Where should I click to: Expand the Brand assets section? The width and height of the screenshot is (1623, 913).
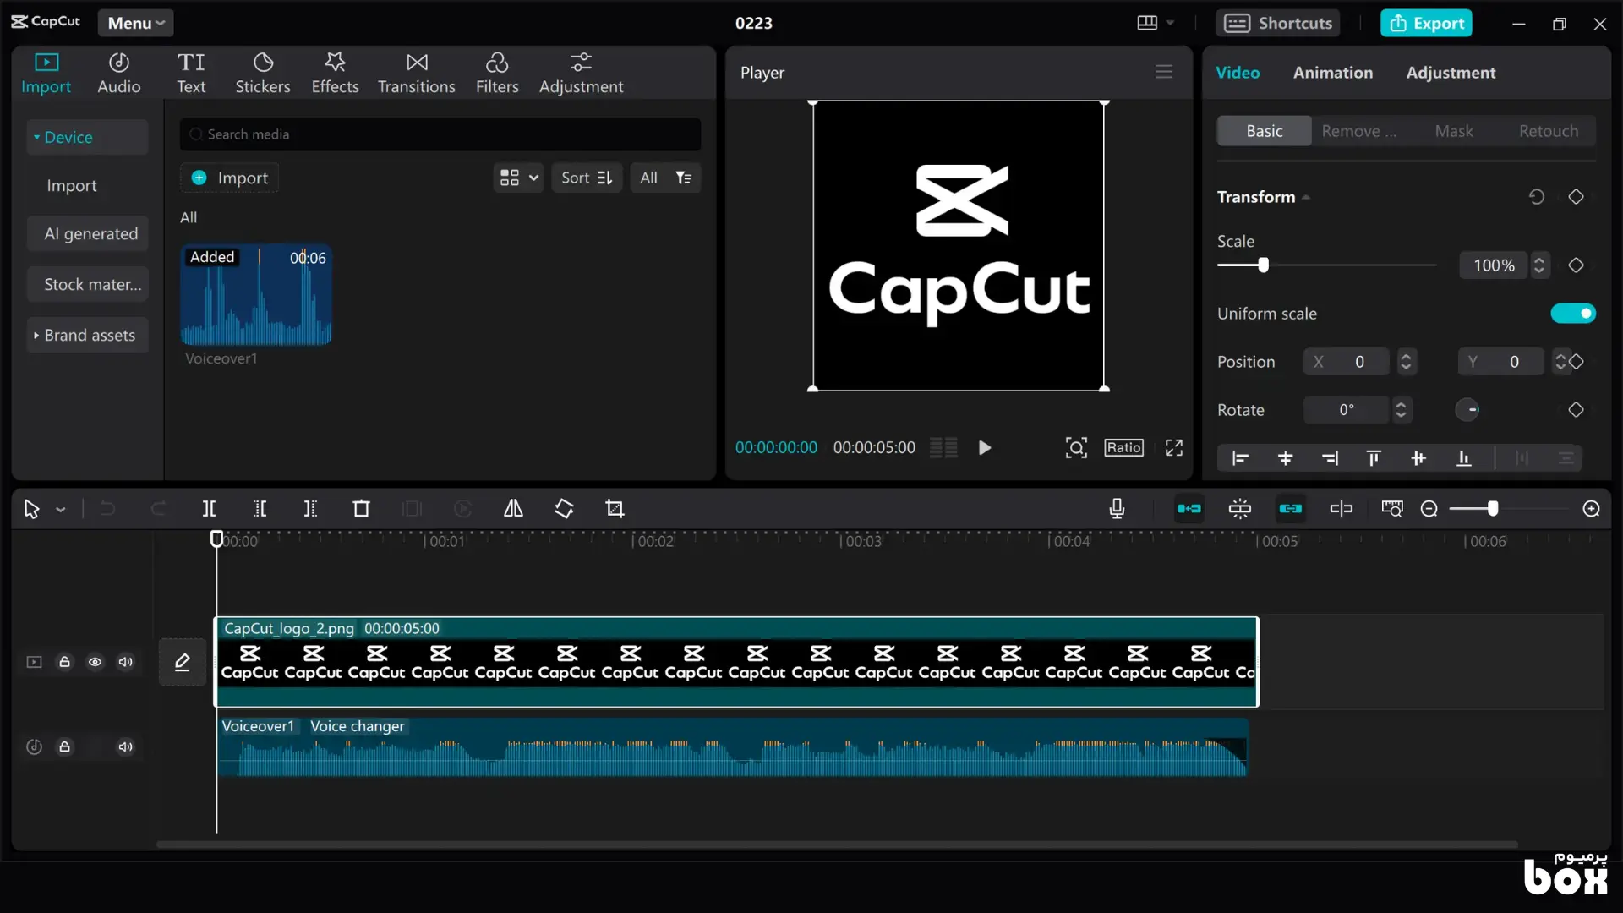pyautogui.click(x=87, y=335)
